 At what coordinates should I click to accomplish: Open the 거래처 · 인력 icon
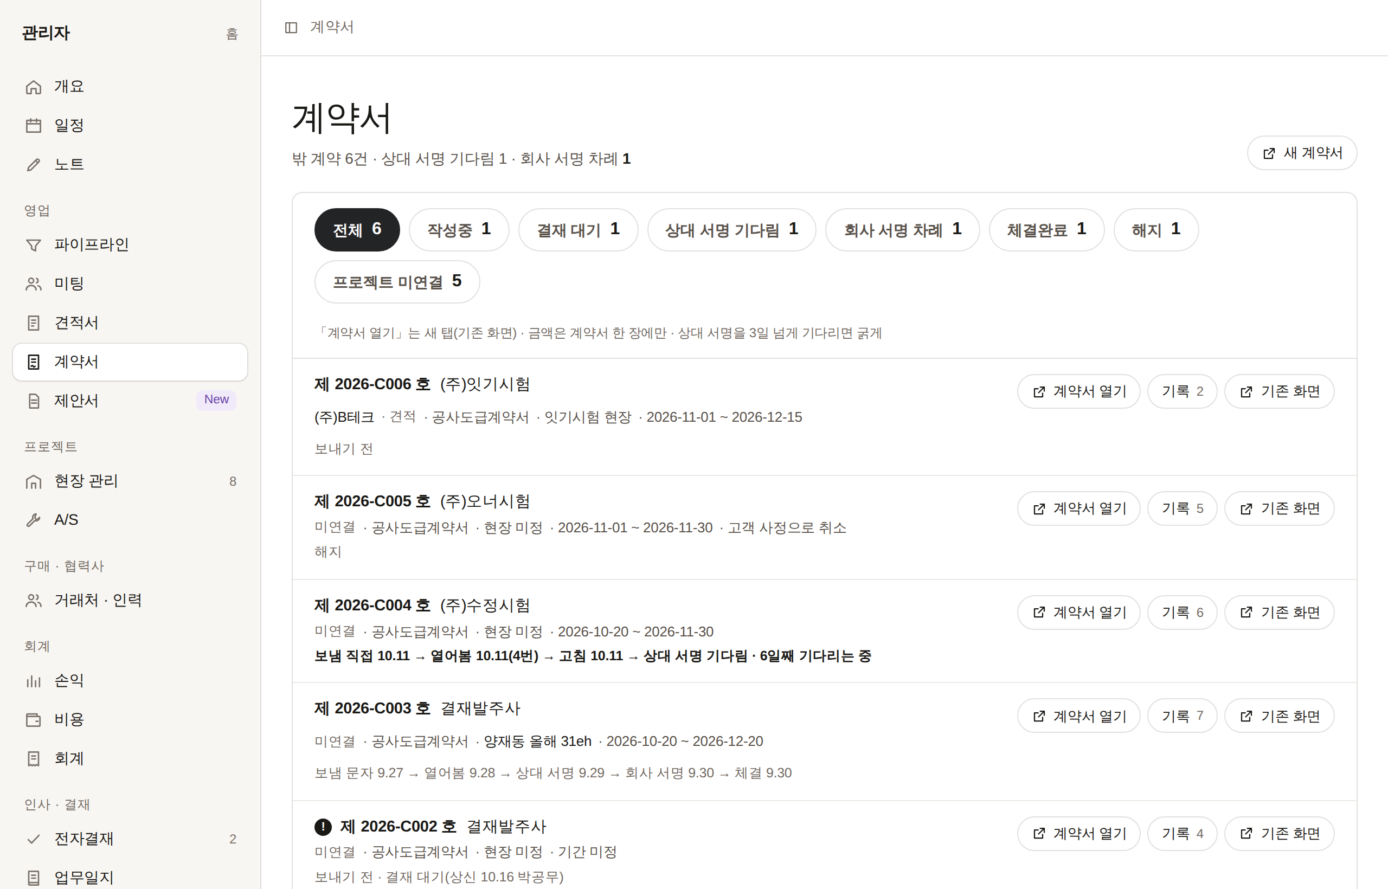point(34,601)
